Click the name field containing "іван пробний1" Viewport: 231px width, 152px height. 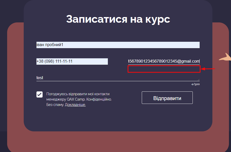(x=118, y=45)
